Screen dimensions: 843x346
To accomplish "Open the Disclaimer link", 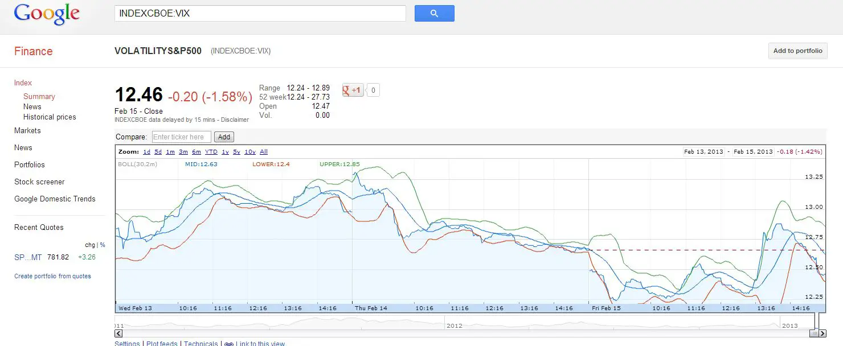I will point(235,120).
